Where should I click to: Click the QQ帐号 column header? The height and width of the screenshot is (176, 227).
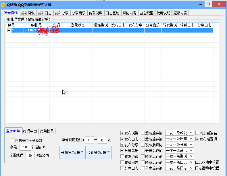(x=36, y=25)
